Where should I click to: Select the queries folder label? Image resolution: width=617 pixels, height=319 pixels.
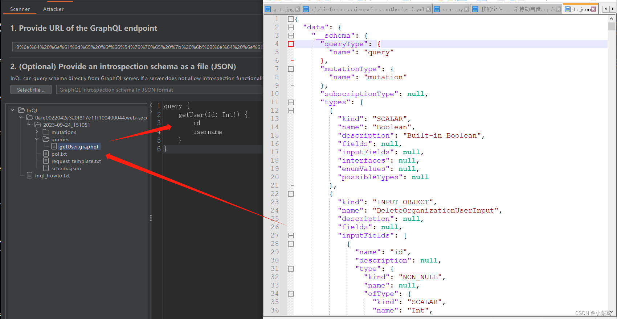click(x=60, y=139)
